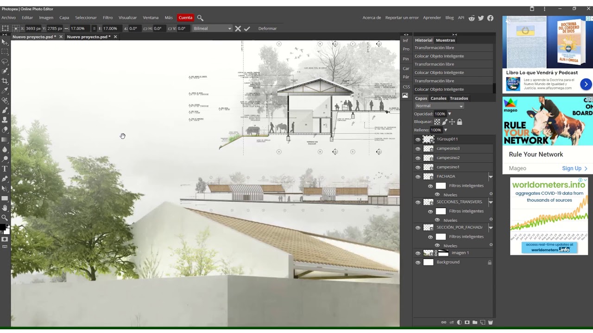Image resolution: width=593 pixels, height=333 pixels.
Task: Open the image panel icon in sidebar
Action: click(405, 96)
